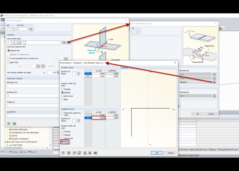
Task: Click the open saved diagram folder icon
Action: 74,153
